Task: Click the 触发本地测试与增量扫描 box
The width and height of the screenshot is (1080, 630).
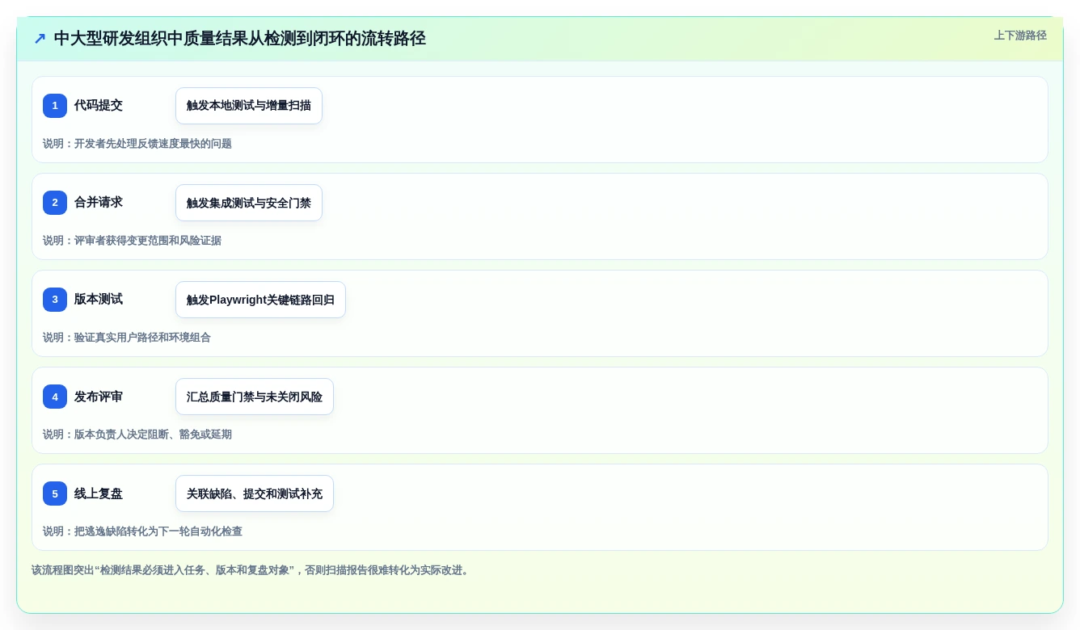Action: tap(249, 106)
